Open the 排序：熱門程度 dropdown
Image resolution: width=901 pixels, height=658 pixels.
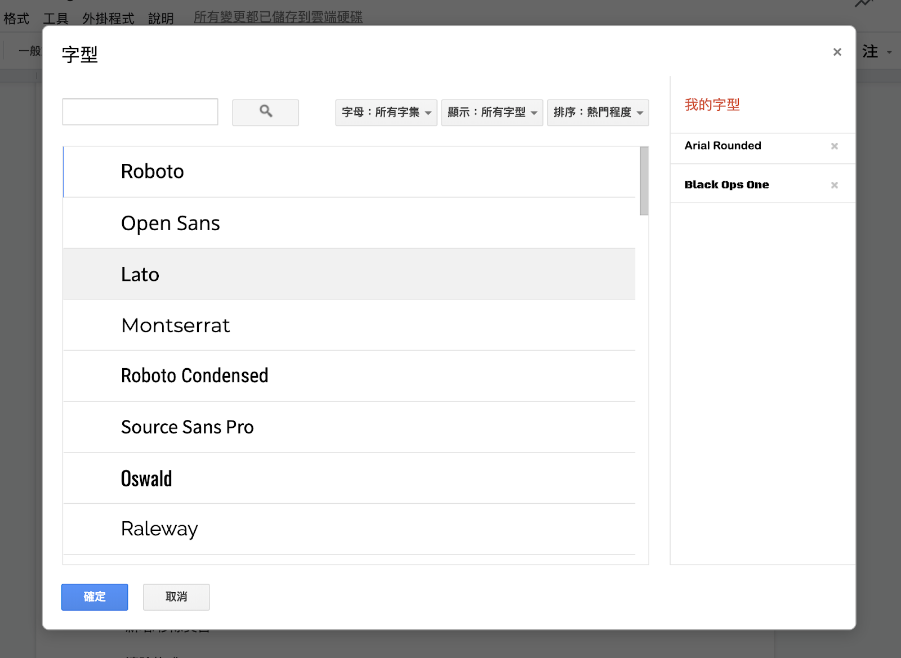(x=597, y=113)
